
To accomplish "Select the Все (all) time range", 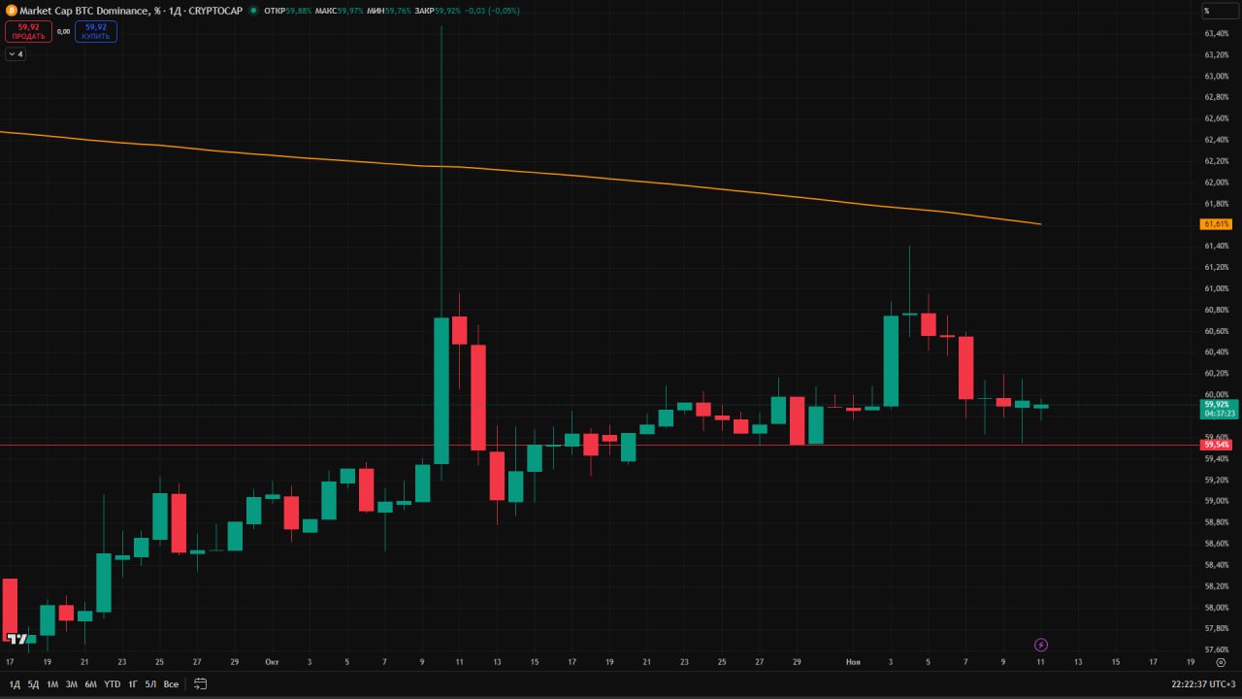I will click(x=171, y=684).
